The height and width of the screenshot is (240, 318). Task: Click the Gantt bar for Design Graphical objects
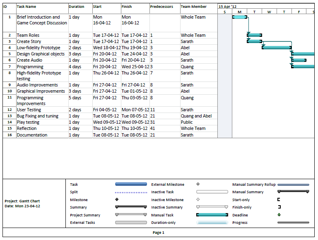[303, 54]
